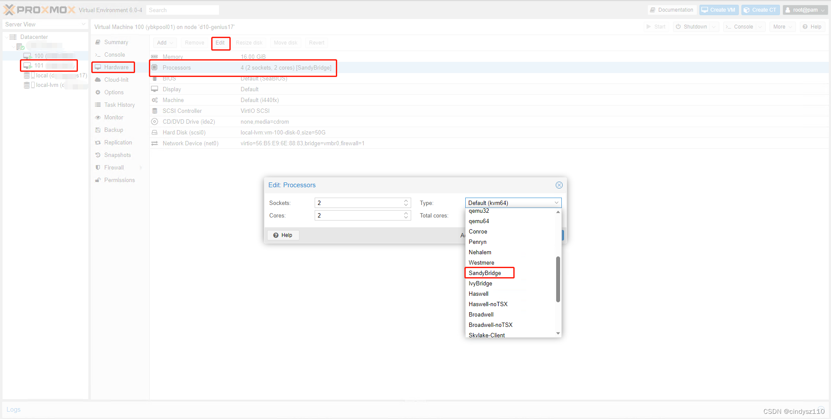Image resolution: width=831 pixels, height=419 pixels.
Task: Expand the Firewall submenu arrow
Action: click(x=141, y=167)
